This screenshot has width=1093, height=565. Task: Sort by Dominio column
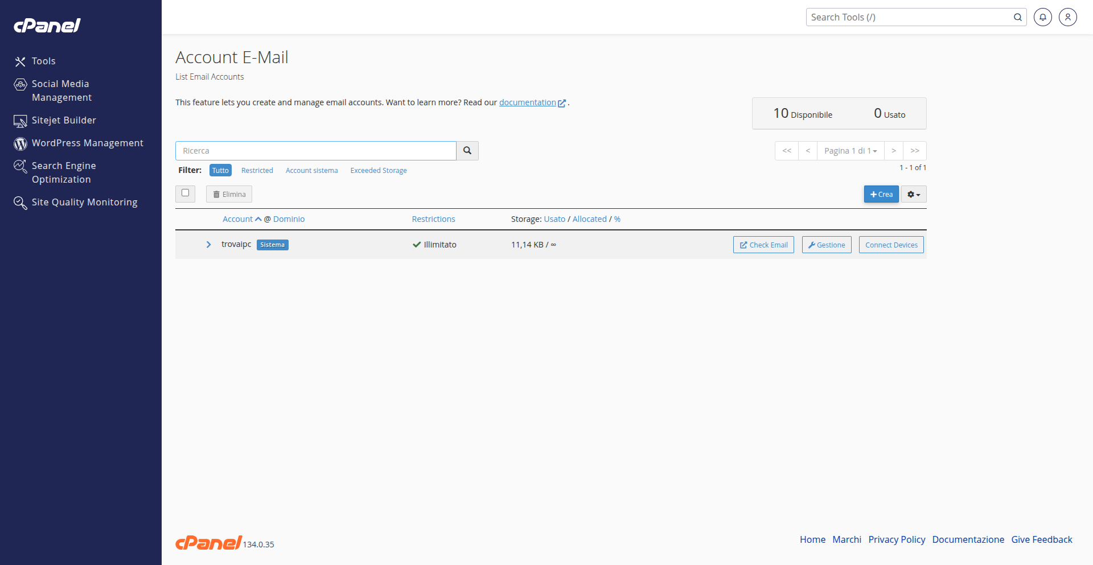coord(289,219)
